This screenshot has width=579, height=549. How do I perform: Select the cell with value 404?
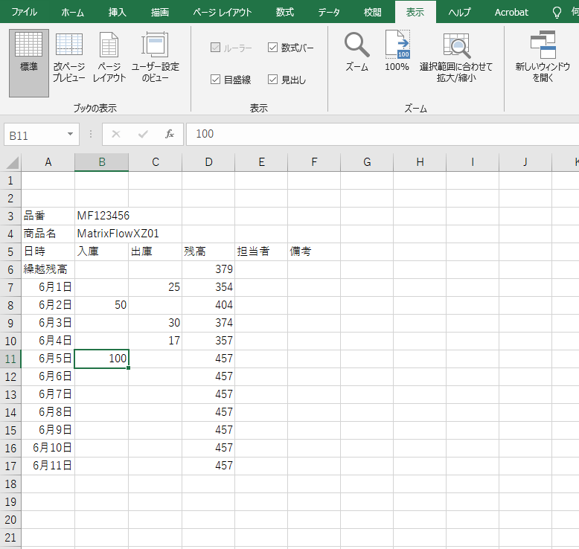coord(208,305)
